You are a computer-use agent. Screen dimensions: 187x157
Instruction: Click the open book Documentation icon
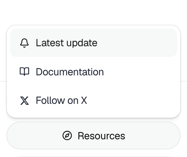(24, 72)
